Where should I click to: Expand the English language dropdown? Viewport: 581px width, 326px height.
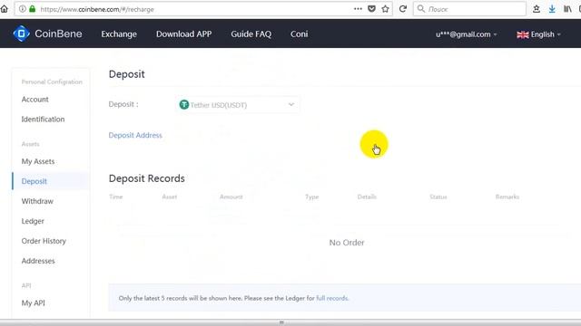point(538,34)
